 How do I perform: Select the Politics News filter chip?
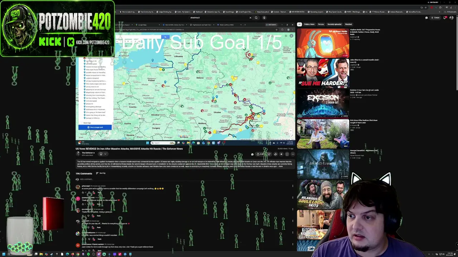[x=309, y=24]
